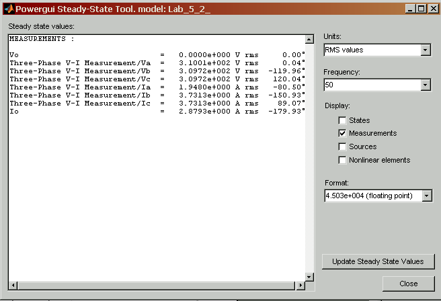Click the Frequency label
Image resolution: width=441 pixels, height=301 pixels.
[x=342, y=73]
